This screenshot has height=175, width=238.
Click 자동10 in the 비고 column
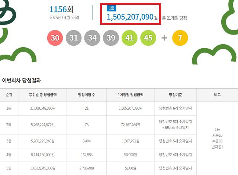[x=217, y=135]
